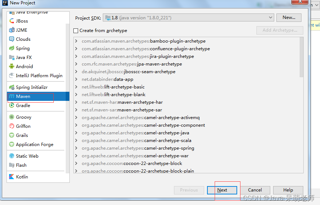Screen dimensions: 320x205
Task: Close the New Project dialog
Action: [x=300, y=1]
